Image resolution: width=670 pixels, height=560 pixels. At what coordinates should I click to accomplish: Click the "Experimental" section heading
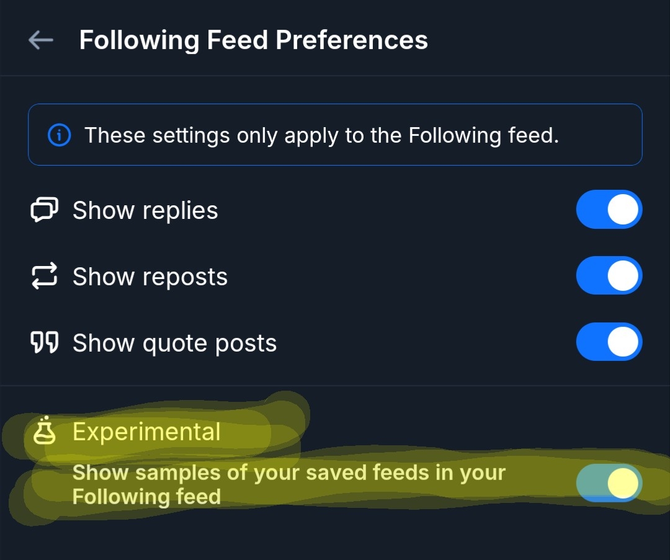[146, 432]
